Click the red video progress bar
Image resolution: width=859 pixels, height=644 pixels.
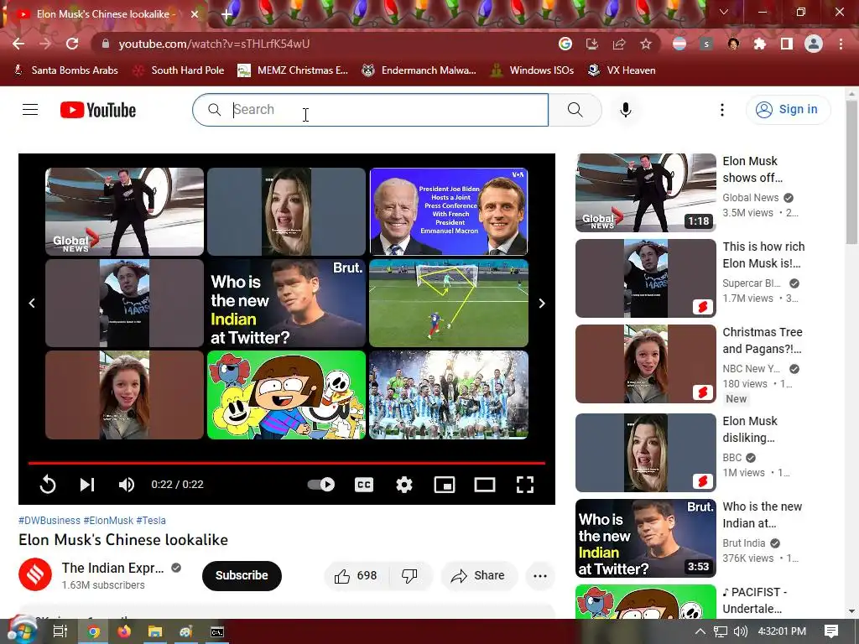287,463
